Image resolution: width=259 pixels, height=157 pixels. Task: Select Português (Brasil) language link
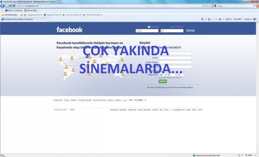[x=84, y=100]
